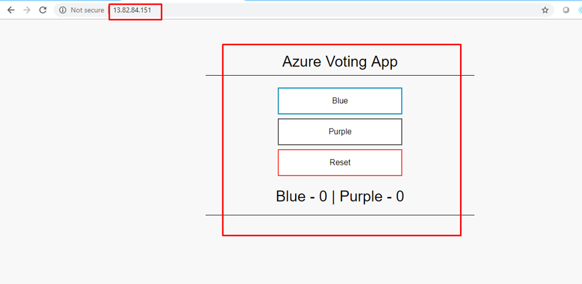582x284 pixels.
Task: Click the grayed-out forward navigation arrow
Action: 27,11
